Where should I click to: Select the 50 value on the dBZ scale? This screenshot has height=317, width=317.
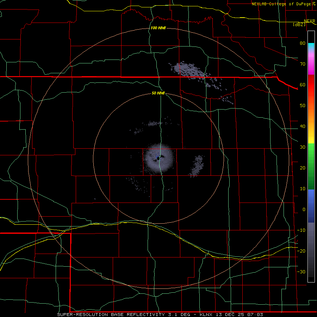click(x=303, y=106)
